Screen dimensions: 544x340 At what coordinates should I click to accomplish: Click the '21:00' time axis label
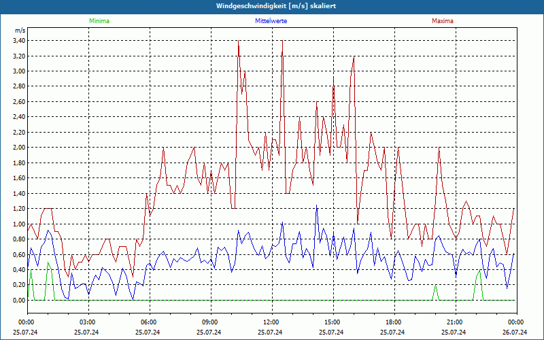[x=456, y=322]
